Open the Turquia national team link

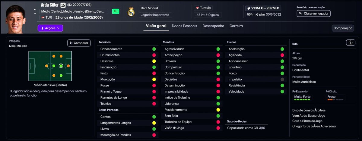[205, 8]
